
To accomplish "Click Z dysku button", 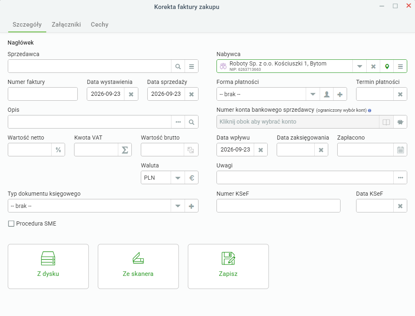I will pyautogui.click(x=48, y=266).
